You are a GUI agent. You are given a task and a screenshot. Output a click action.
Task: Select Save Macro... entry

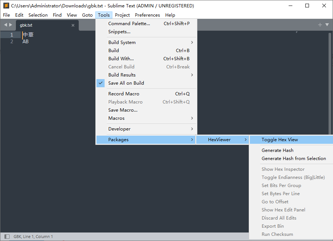pos(146,110)
